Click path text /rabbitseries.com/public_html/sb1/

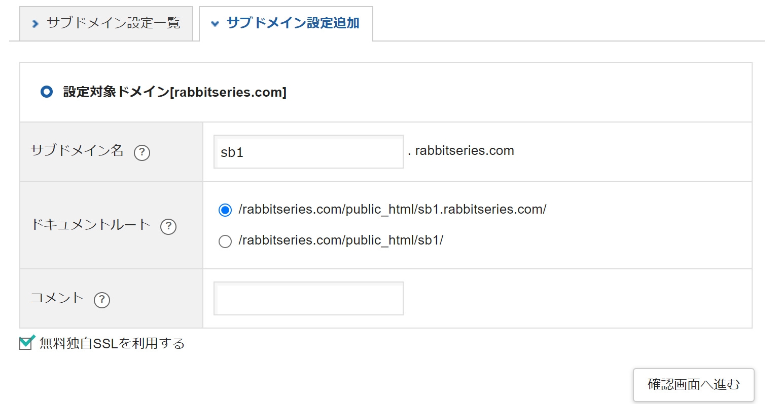(x=341, y=240)
